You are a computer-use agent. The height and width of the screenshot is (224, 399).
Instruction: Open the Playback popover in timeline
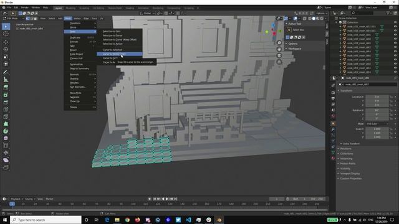click(x=17, y=199)
